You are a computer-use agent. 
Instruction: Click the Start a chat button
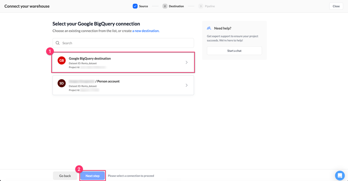234,51
